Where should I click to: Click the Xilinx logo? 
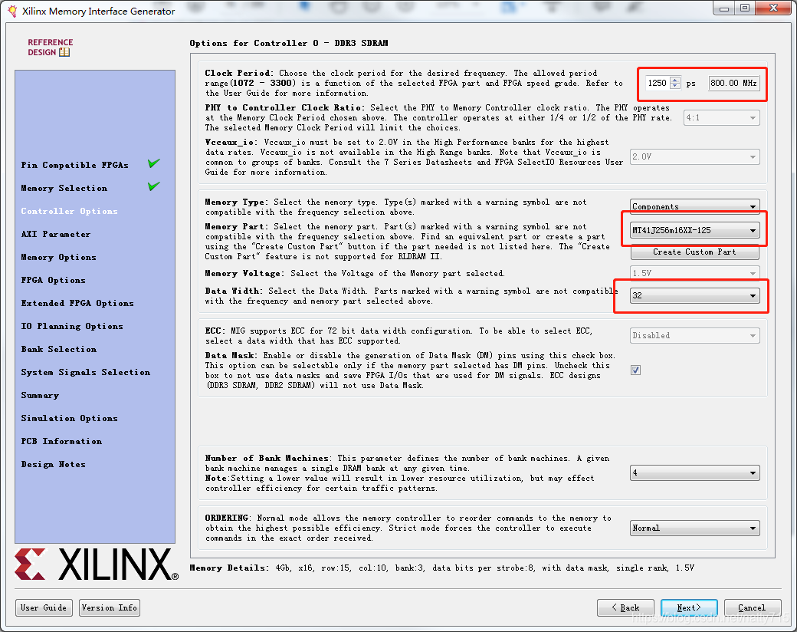[97, 564]
